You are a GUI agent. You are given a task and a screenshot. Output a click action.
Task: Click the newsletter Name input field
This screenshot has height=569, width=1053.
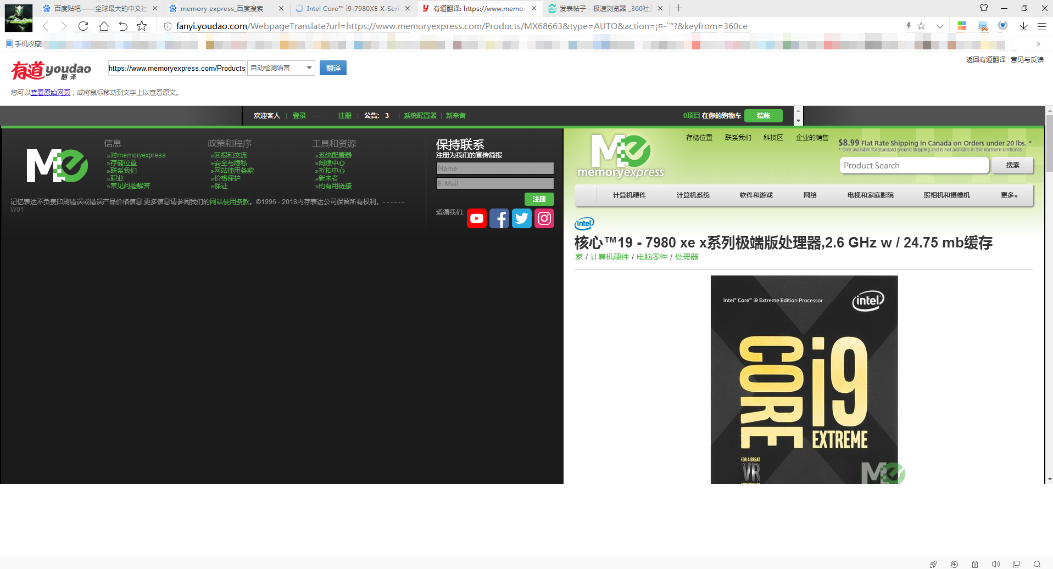495,168
